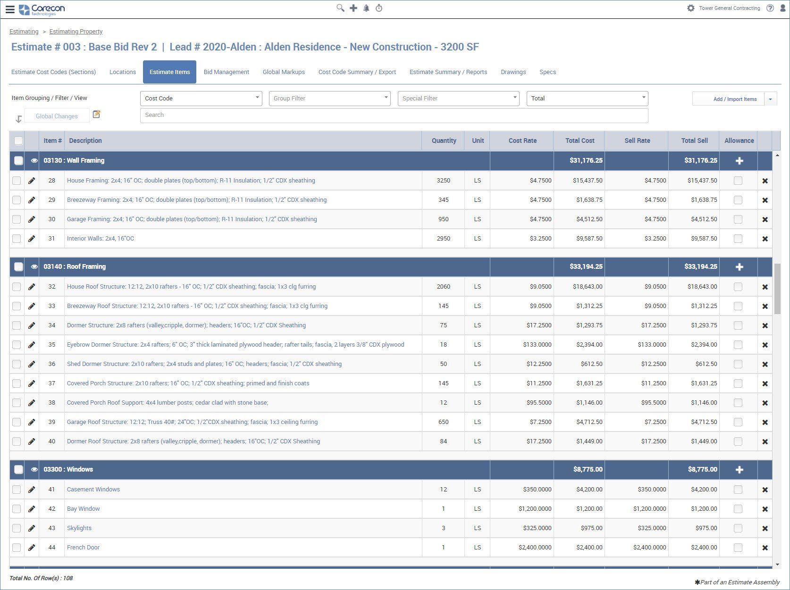This screenshot has height=590, width=790.
Task: Delete item 44 French Door row
Action: 765,548
